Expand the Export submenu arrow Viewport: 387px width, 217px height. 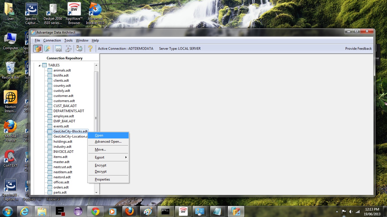point(126,157)
